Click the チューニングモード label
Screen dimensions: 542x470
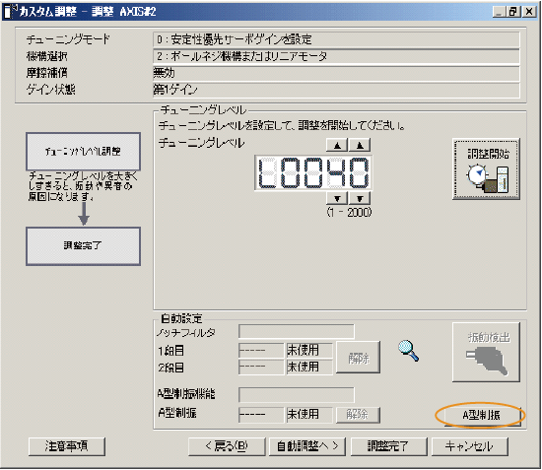68,39
